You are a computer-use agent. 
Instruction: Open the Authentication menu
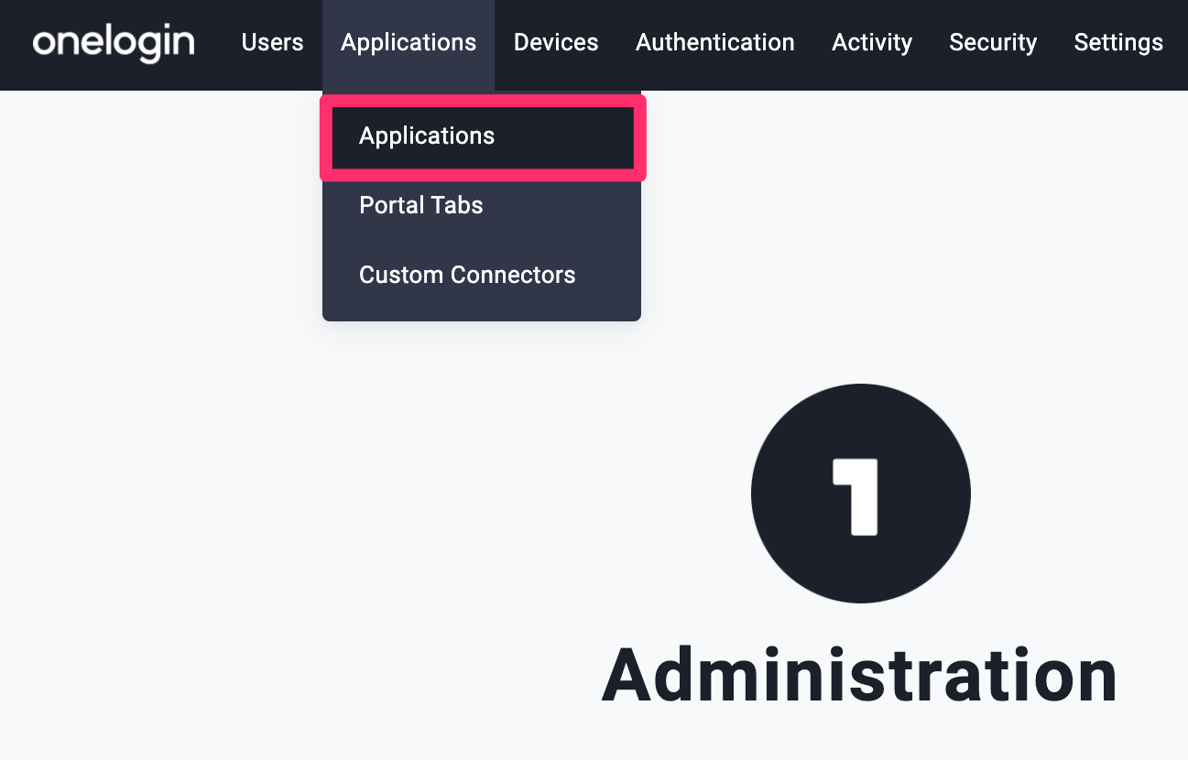tap(715, 43)
